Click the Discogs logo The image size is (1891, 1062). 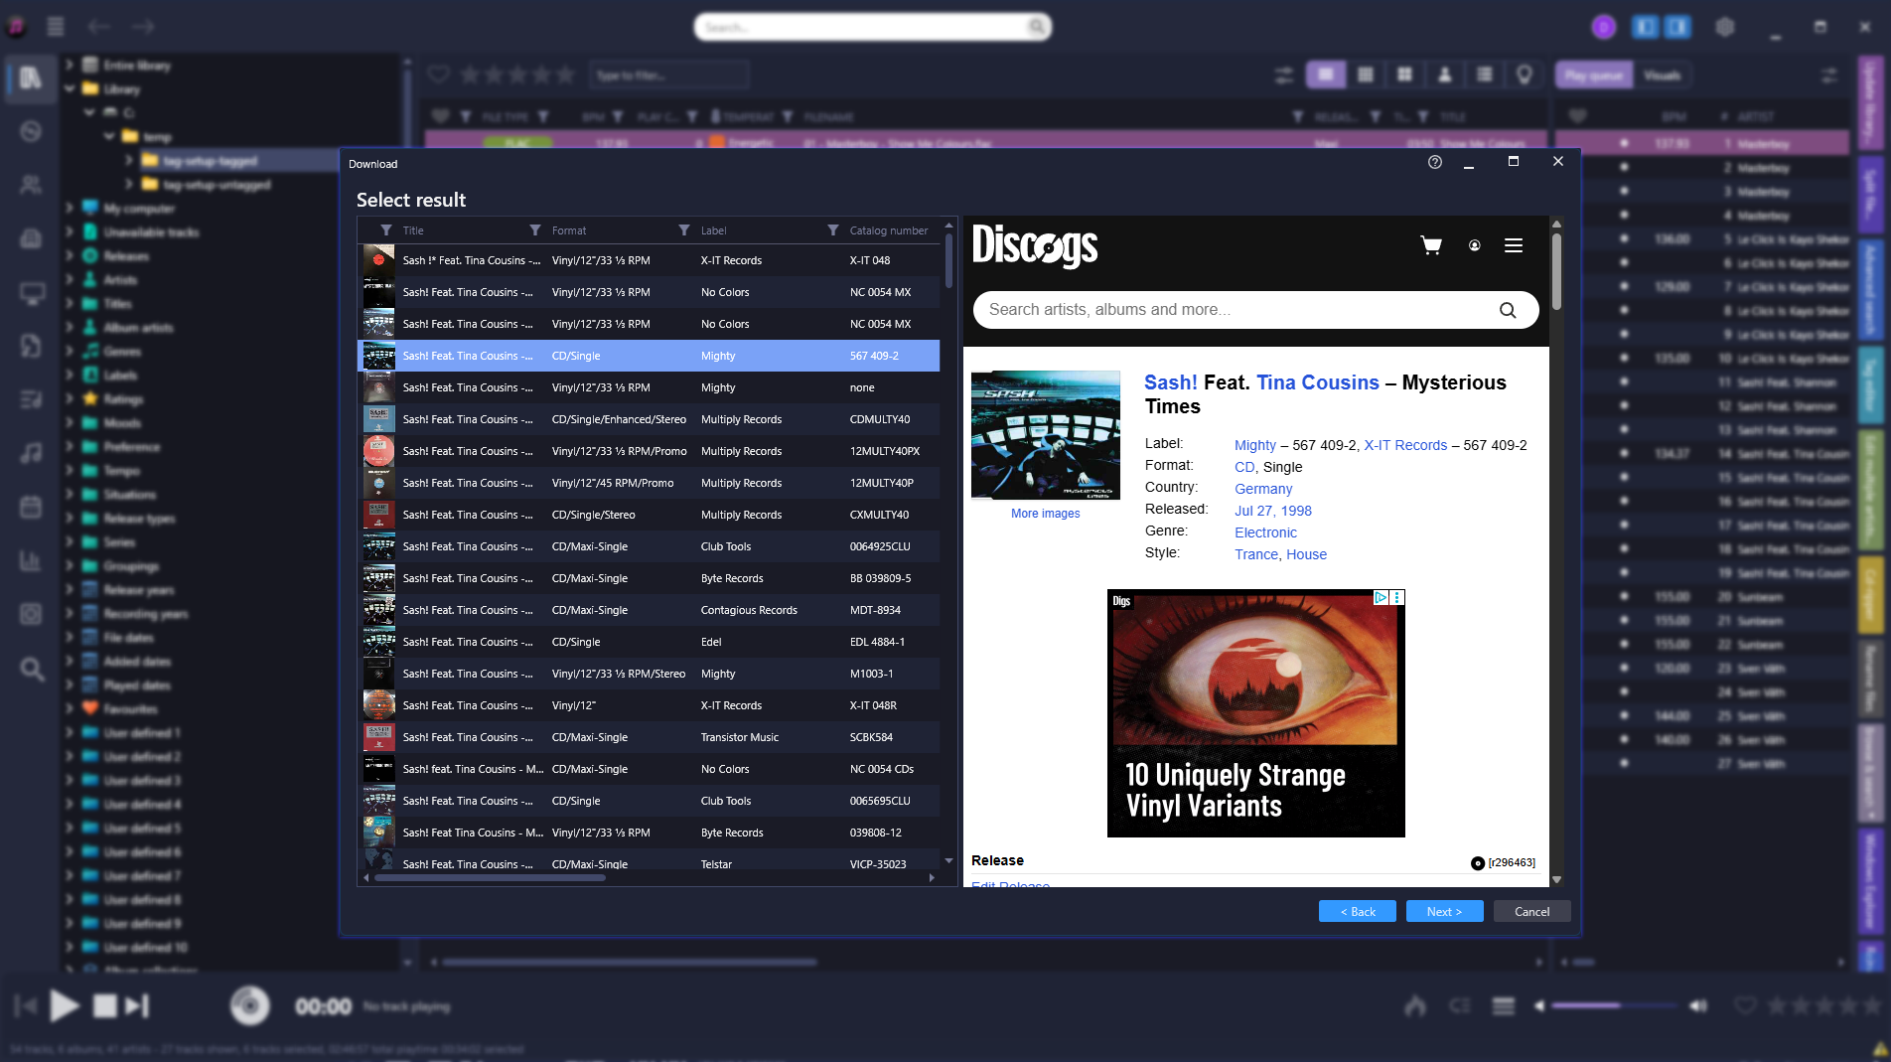click(1035, 245)
